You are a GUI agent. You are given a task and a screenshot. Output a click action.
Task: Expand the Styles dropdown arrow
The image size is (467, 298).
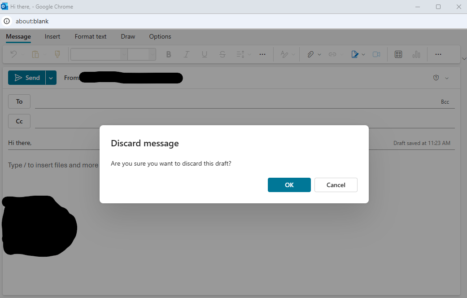(x=293, y=54)
